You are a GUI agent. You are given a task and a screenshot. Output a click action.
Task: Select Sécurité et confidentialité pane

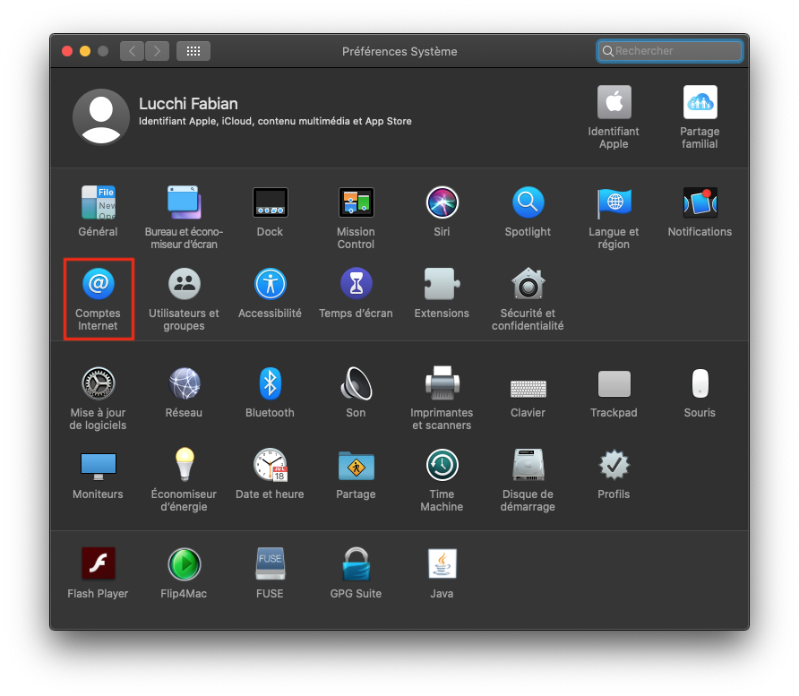pyautogui.click(x=528, y=285)
